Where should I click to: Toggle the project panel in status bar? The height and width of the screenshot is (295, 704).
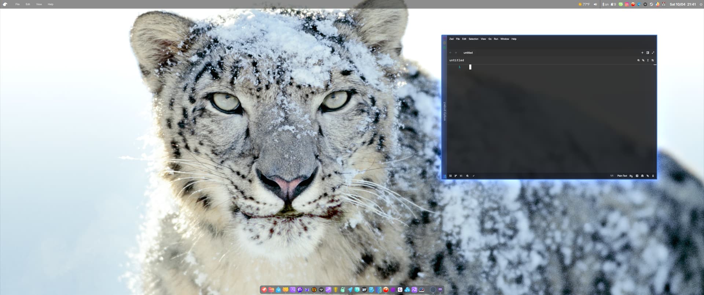click(x=450, y=176)
